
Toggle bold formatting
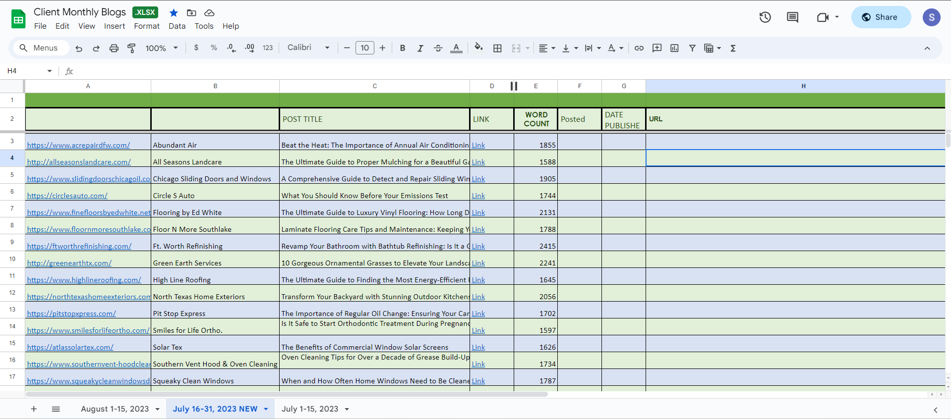tap(403, 48)
